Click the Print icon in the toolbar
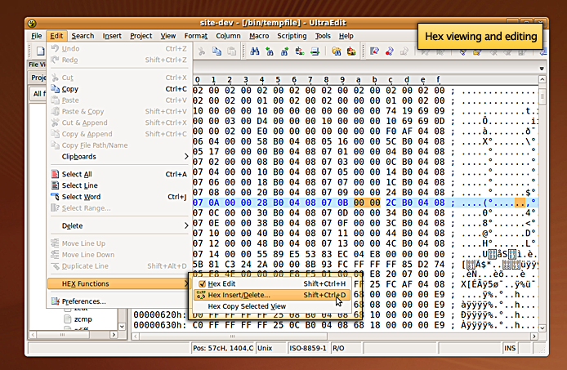Viewport: 567px width, 370px height. [314, 51]
